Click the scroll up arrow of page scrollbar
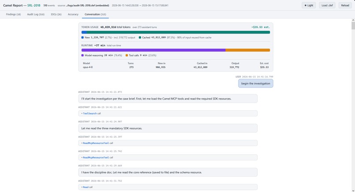This screenshot has width=355, height=192. click(x=353, y=20)
